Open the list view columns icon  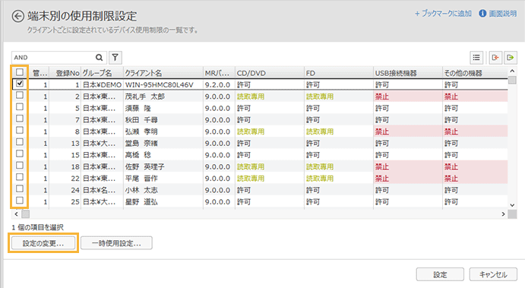(476, 58)
